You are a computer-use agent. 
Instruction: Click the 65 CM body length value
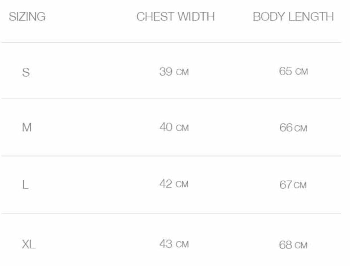point(294,71)
